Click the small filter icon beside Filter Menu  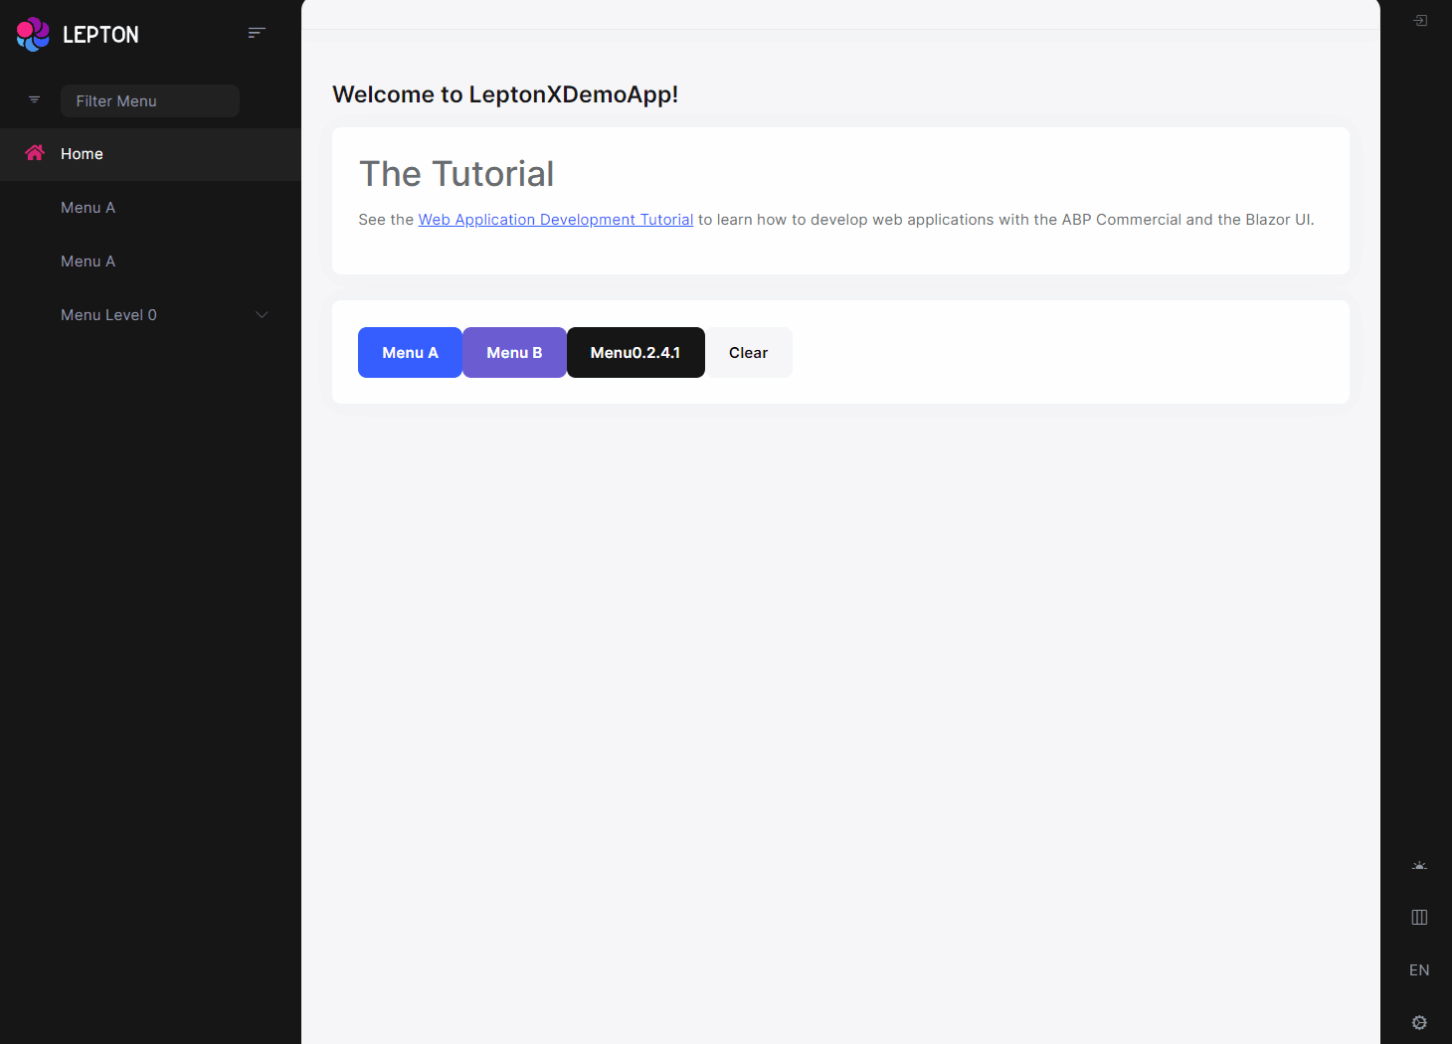tap(35, 100)
